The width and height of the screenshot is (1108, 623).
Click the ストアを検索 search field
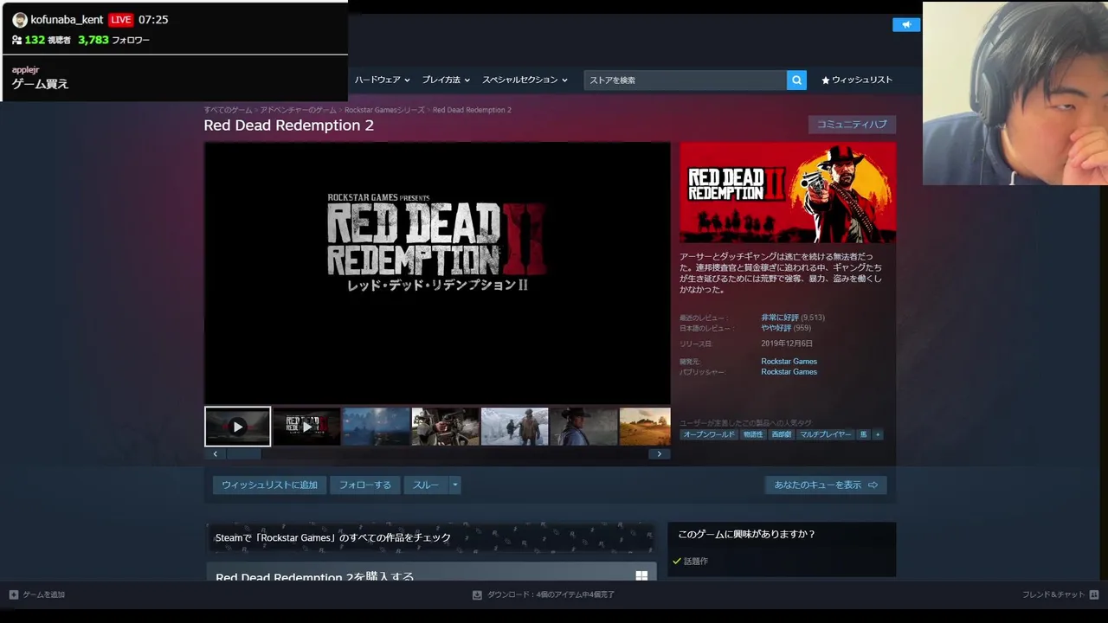pos(685,80)
